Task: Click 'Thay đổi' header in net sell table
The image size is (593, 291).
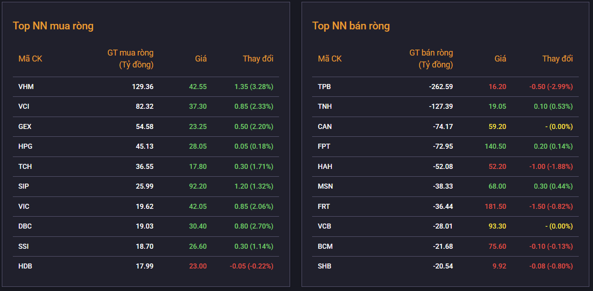Action: [x=558, y=59]
